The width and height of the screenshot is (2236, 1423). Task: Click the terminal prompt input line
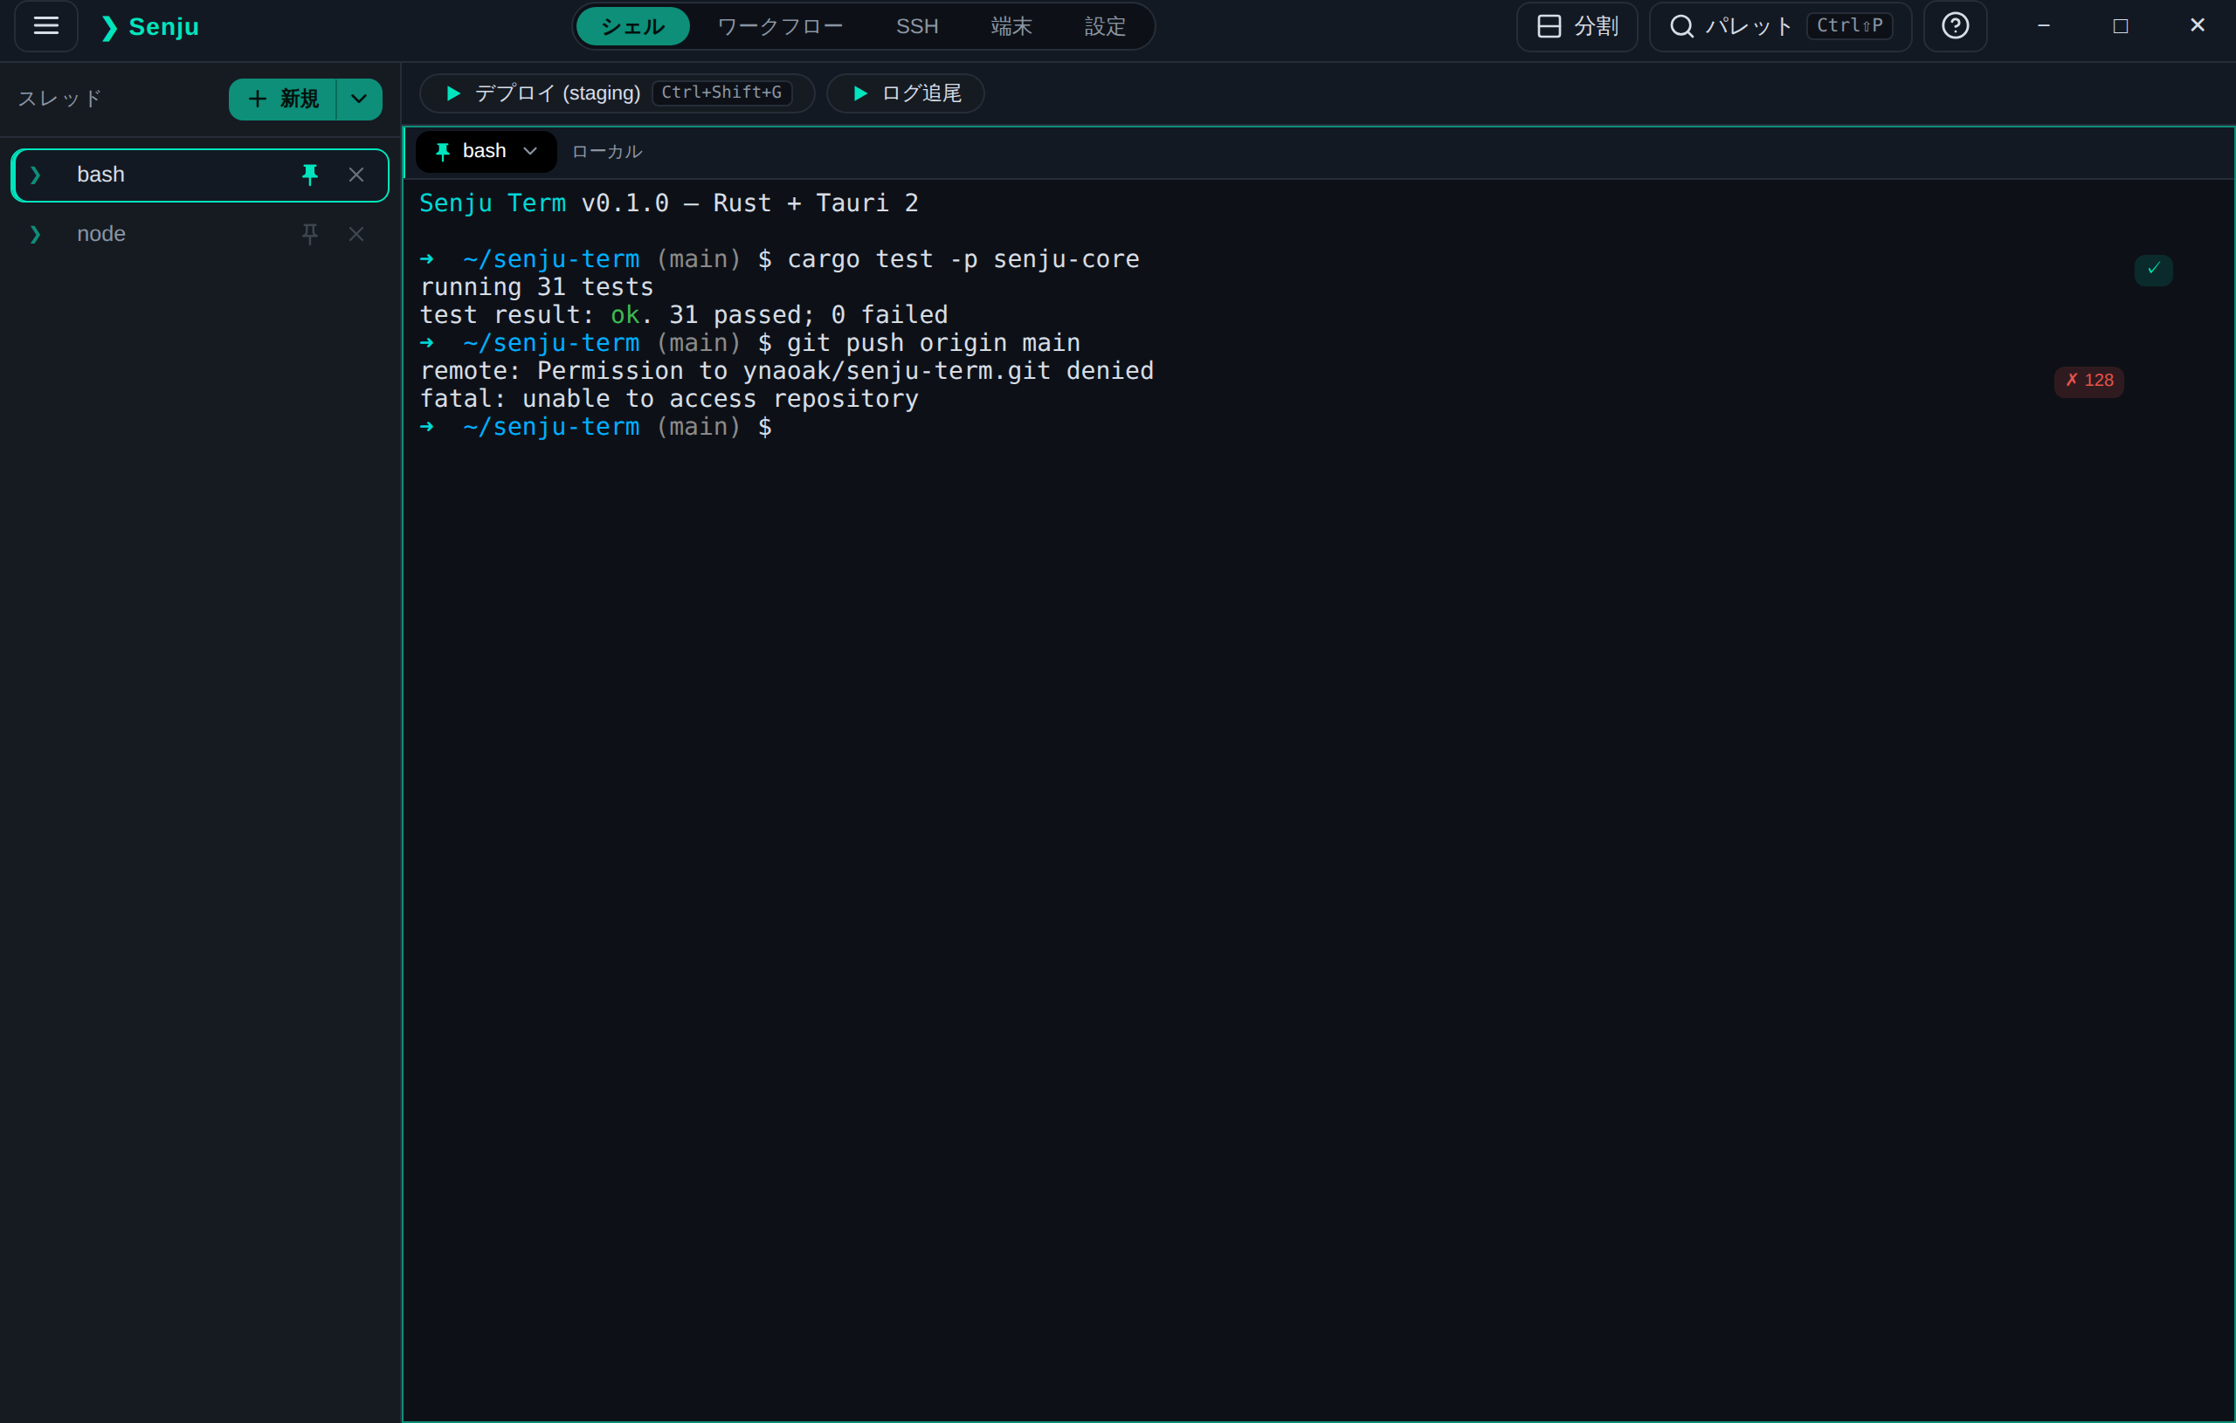pyautogui.click(x=595, y=427)
